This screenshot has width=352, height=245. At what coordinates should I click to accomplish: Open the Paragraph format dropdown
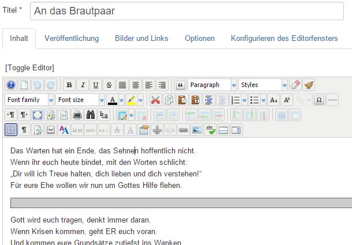212,85
